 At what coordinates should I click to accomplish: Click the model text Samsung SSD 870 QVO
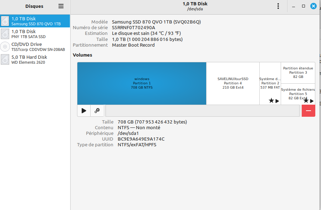157,22
